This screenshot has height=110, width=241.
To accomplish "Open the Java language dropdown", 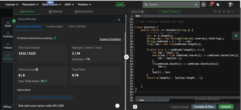I will 138,12.
